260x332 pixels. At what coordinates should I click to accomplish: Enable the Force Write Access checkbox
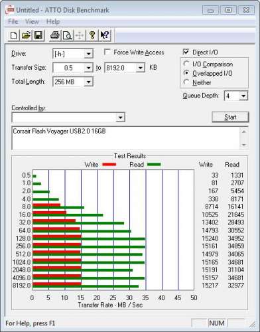click(107, 52)
